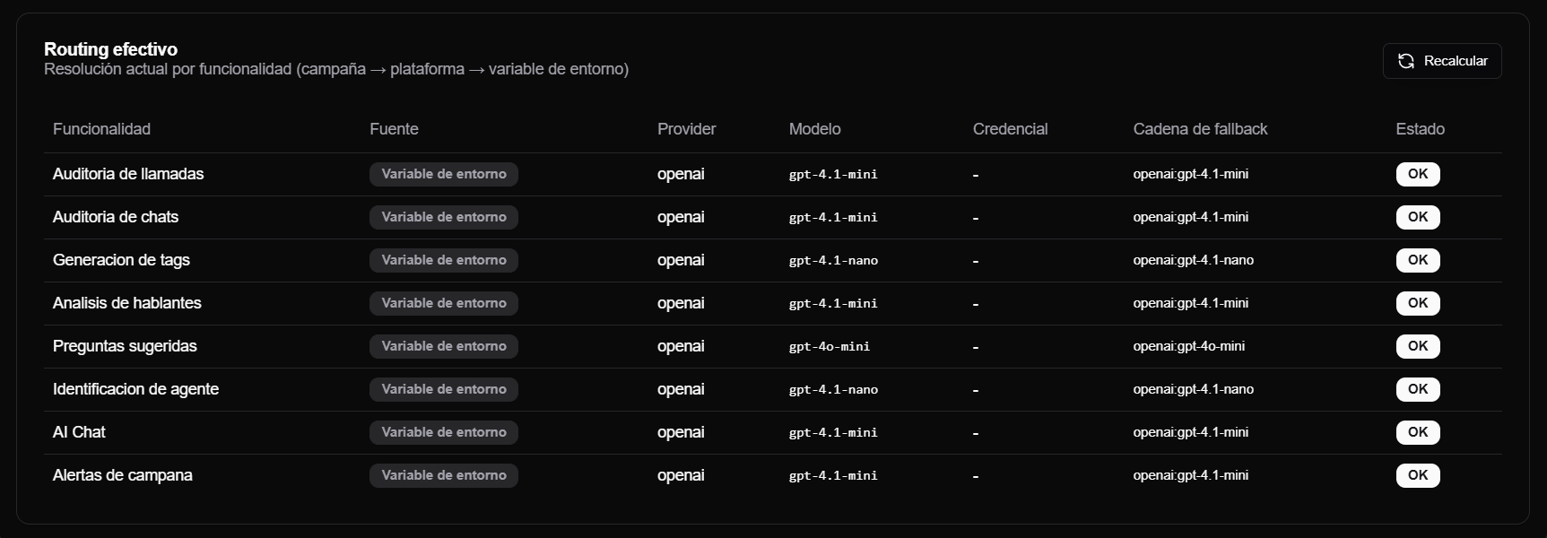Select the gpt-4o-mini model cell
1547x538 pixels.
tap(830, 346)
